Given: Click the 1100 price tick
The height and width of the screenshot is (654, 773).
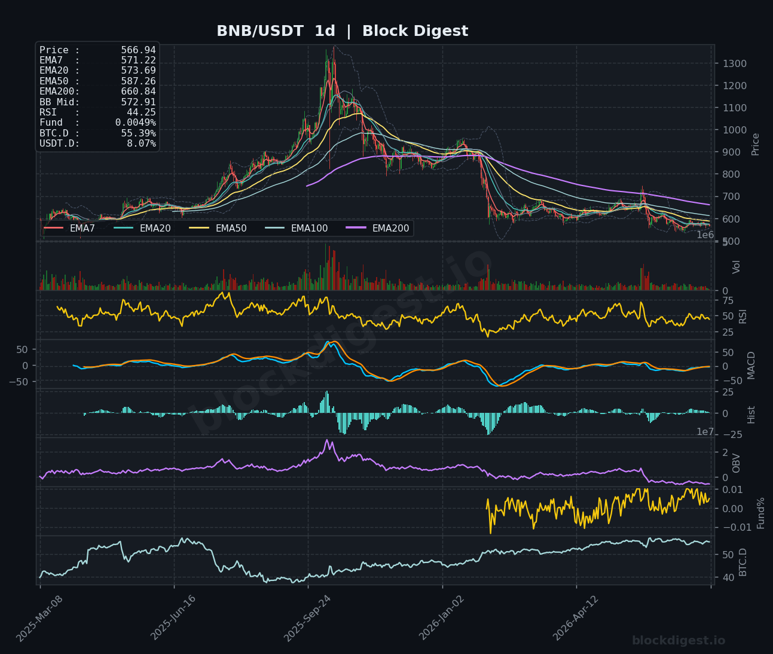Looking at the screenshot, I should click(x=734, y=108).
